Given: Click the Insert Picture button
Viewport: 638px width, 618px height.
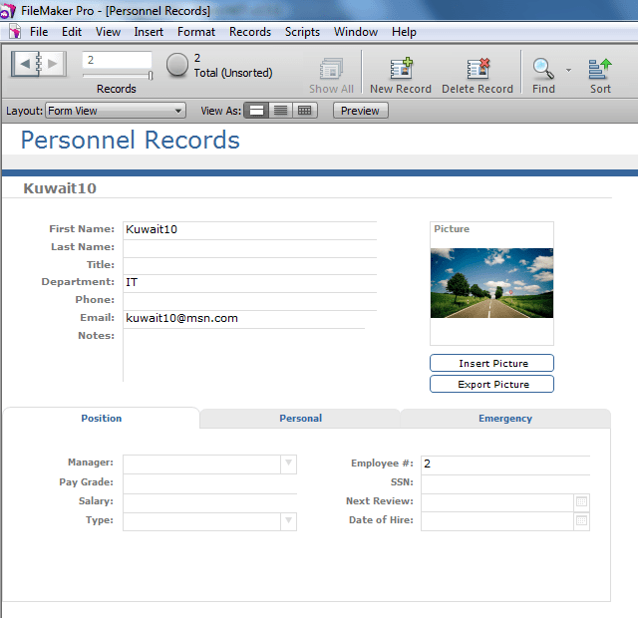Looking at the screenshot, I should coord(491,364).
